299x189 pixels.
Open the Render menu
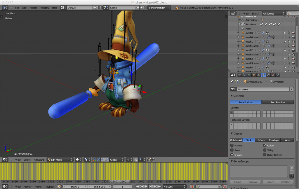point(33,8)
